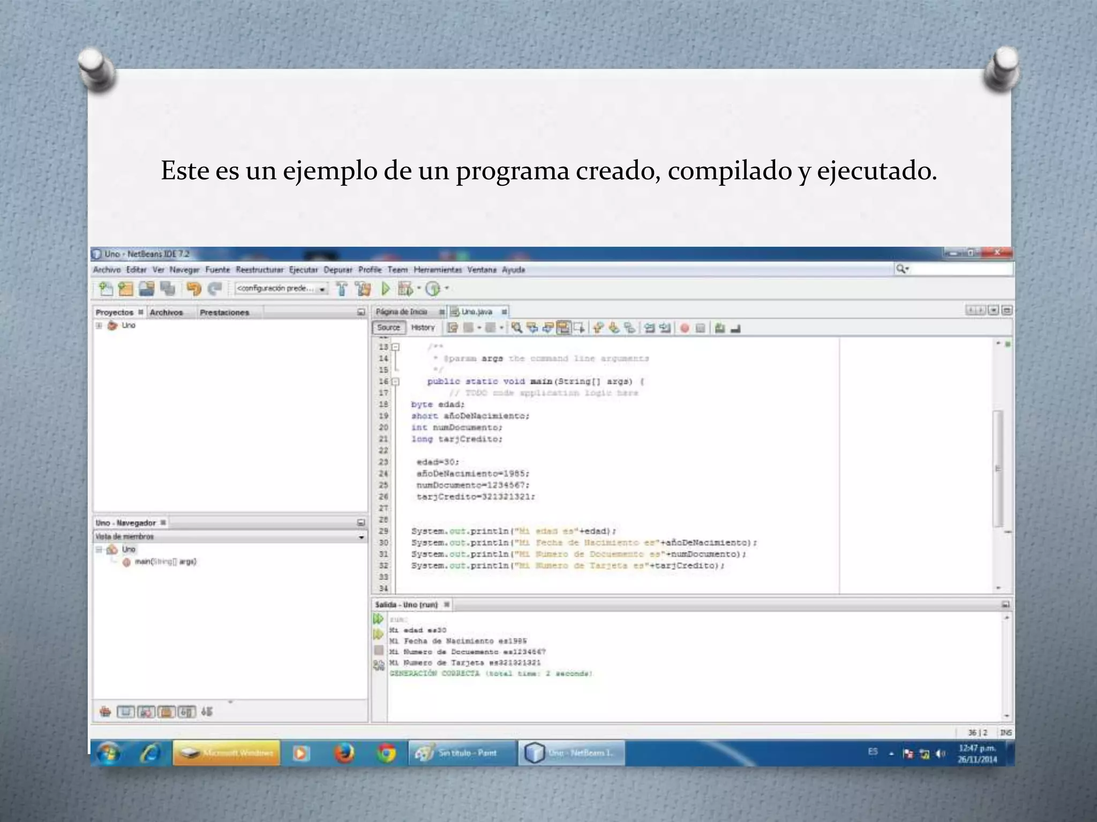Screen dimensions: 1097x822
Task: Open the Ejecutar menu
Action: click(304, 270)
